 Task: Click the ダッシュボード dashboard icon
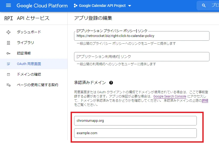(8, 32)
